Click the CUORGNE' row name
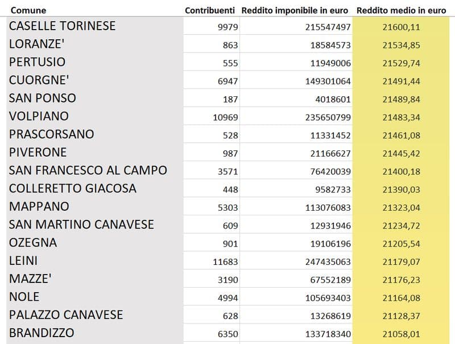The image size is (455, 344). pos(39,80)
